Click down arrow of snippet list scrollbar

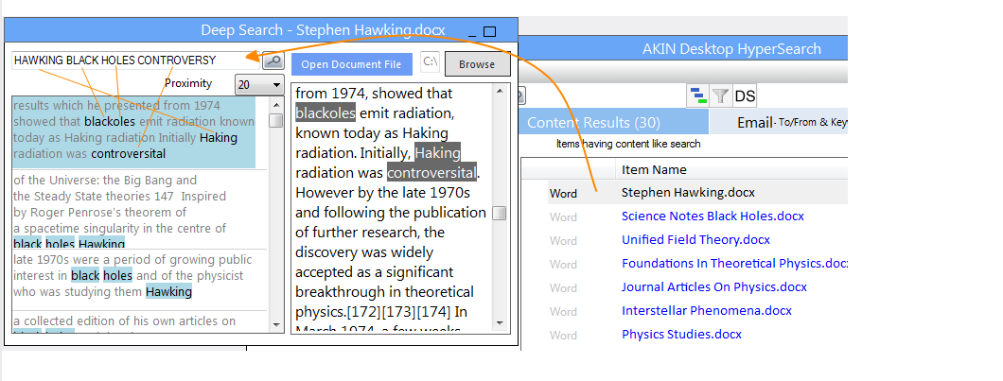[276, 324]
